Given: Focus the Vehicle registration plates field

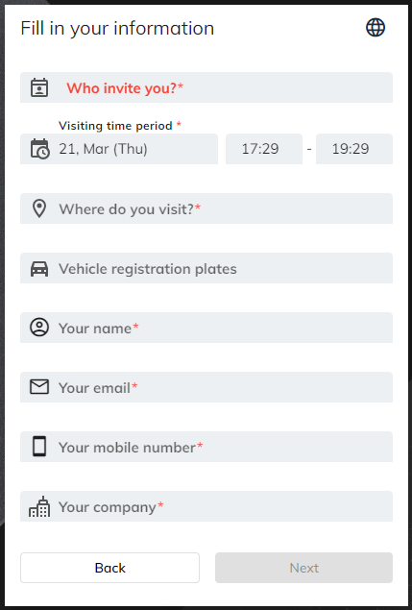Looking at the screenshot, I should coord(206,268).
